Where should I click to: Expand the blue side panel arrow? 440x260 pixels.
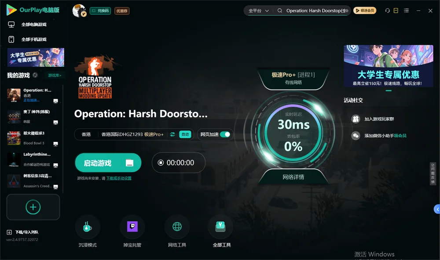point(437,209)
